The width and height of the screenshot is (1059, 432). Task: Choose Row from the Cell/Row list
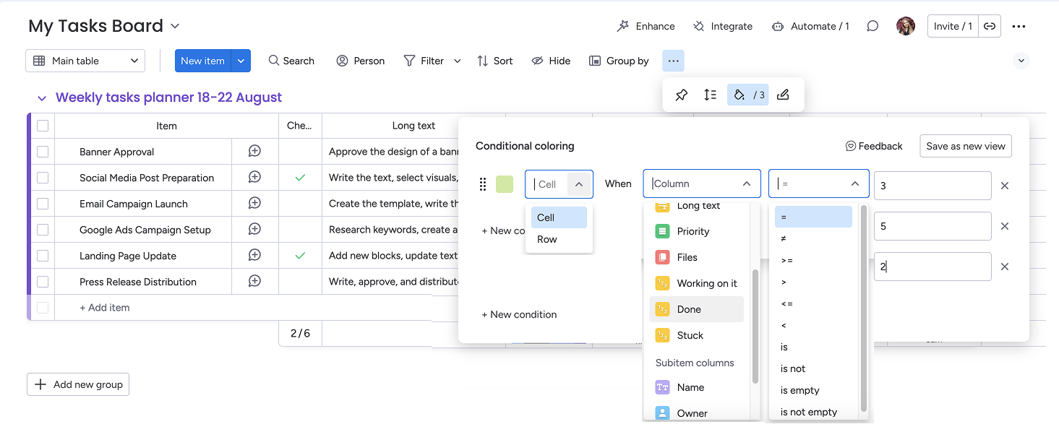pyautogui.click(x=547, y=239)
